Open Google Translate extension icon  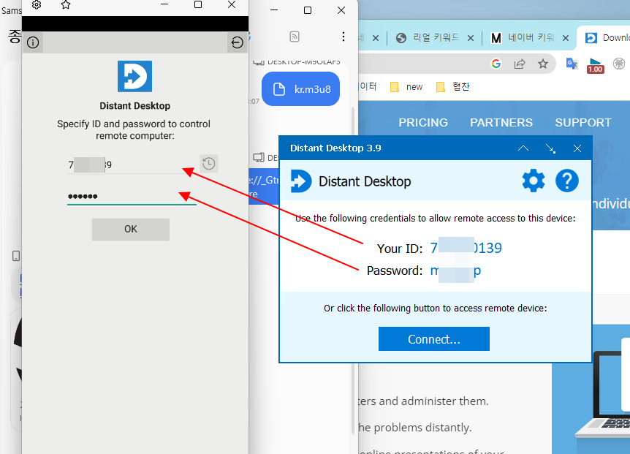click(x=572, y=64)
